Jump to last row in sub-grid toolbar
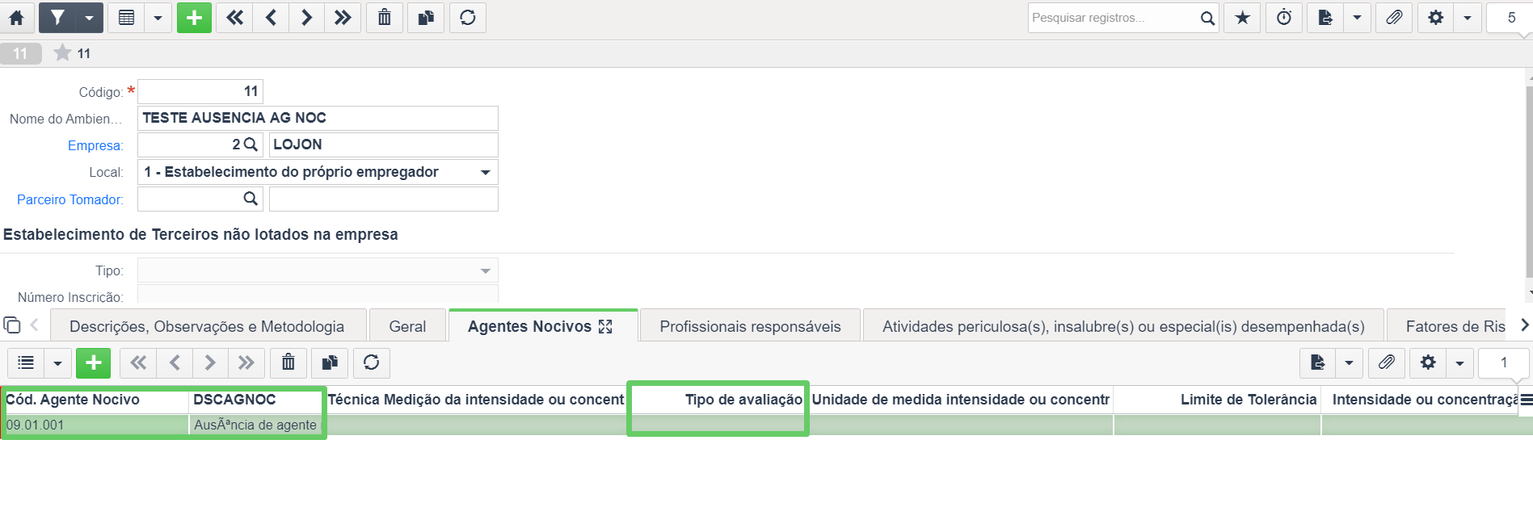 246,362
